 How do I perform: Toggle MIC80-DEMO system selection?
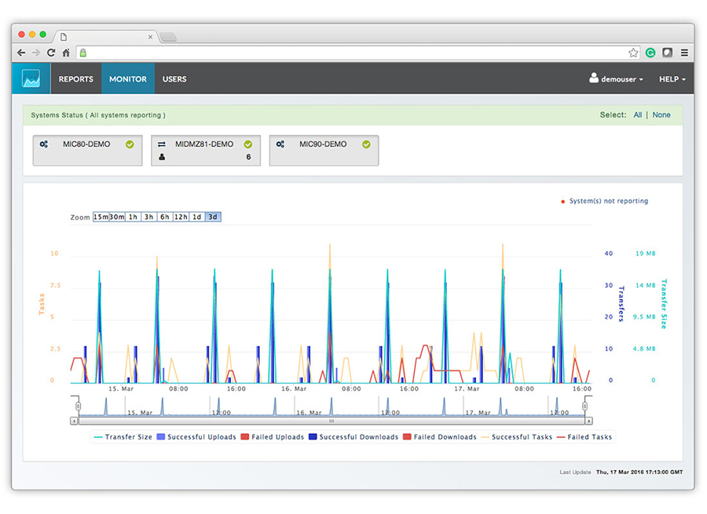tap(87, 151)
